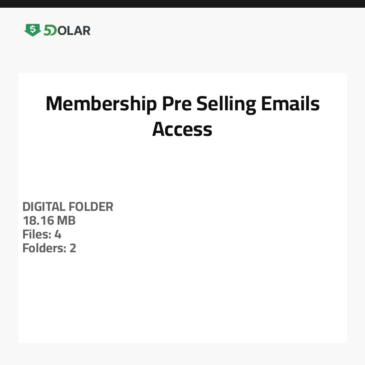365x365 pixels.
Task: Click the 5DOLAR brand name text
Action: 67,30
